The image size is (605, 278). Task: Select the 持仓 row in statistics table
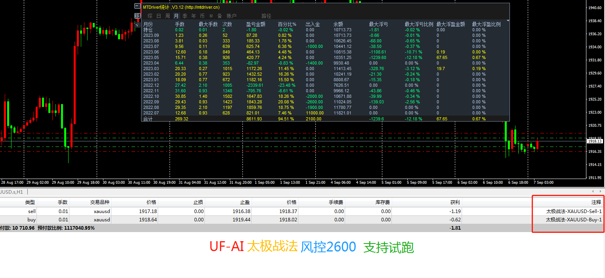(x=325, y=30)
